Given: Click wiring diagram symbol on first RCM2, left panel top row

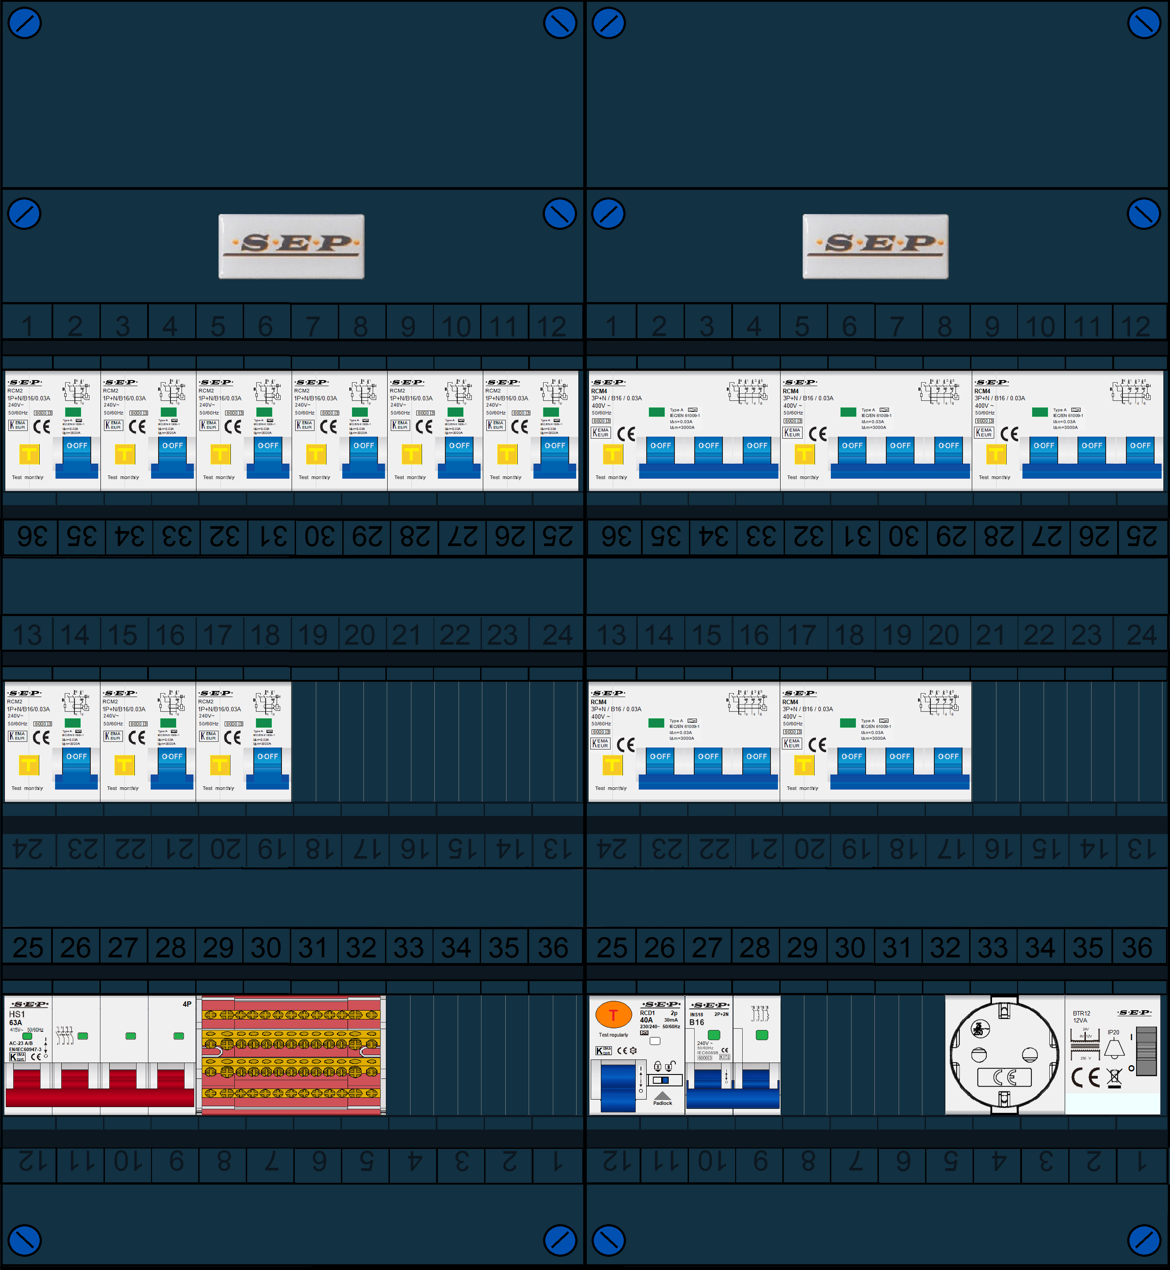Looking at the screenshot, I should click(77, 391).
